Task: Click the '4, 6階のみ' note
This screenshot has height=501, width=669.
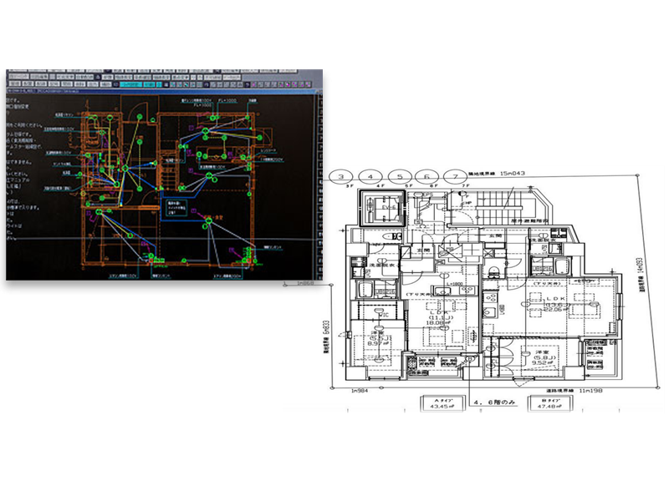Action: [495, 402]
